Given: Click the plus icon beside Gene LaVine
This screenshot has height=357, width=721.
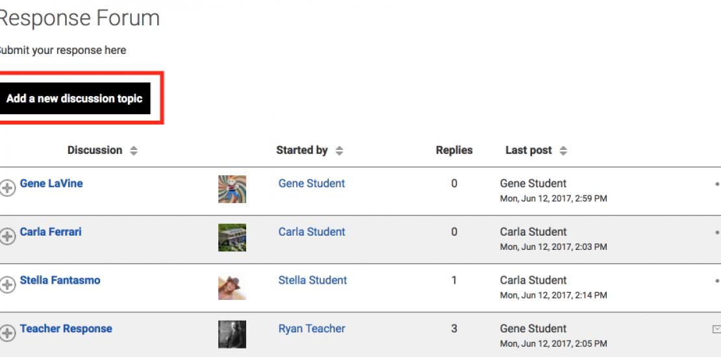Looking at the screenshot, I should 7,189.
